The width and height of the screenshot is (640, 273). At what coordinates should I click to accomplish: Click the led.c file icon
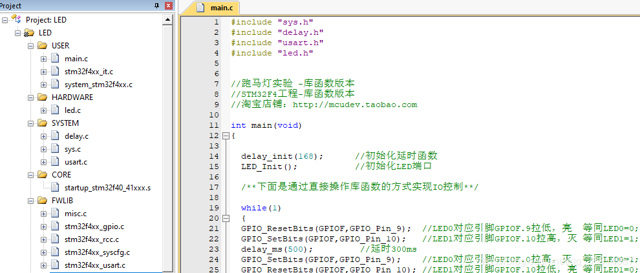click(x=55, y=110)
